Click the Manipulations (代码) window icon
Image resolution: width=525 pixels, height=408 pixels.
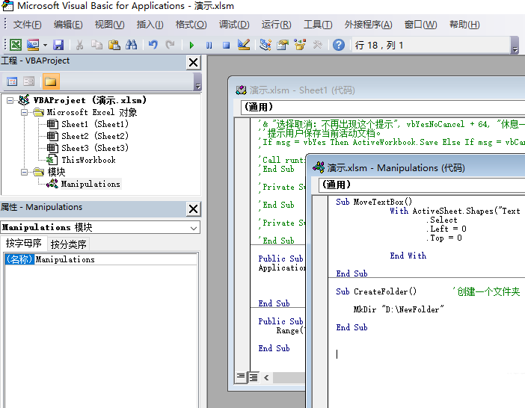coord(319,167)
